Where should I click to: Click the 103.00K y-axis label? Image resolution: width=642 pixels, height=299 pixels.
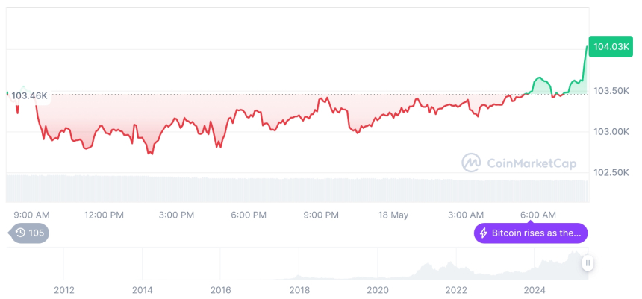coord(611,132)
